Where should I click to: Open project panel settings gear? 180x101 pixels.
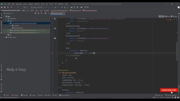(46, 13)
